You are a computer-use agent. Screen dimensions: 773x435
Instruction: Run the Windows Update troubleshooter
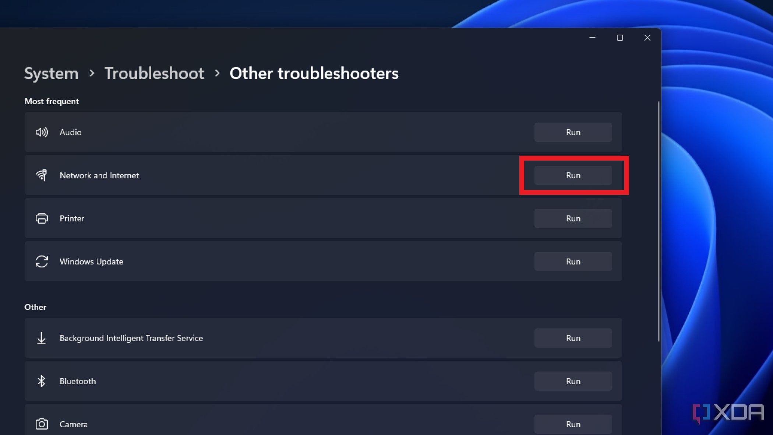point(573,261)
